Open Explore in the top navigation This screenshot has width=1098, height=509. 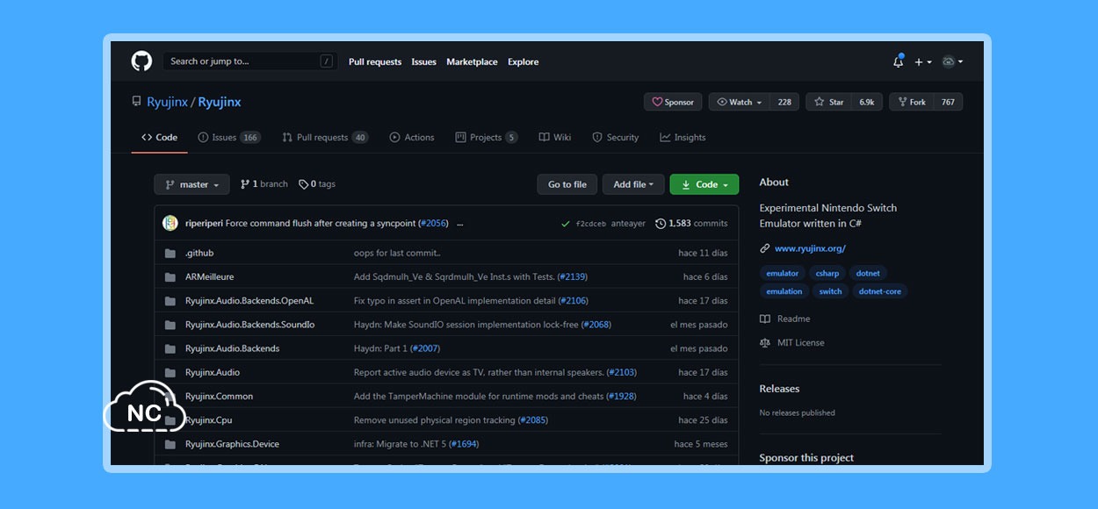524,62
